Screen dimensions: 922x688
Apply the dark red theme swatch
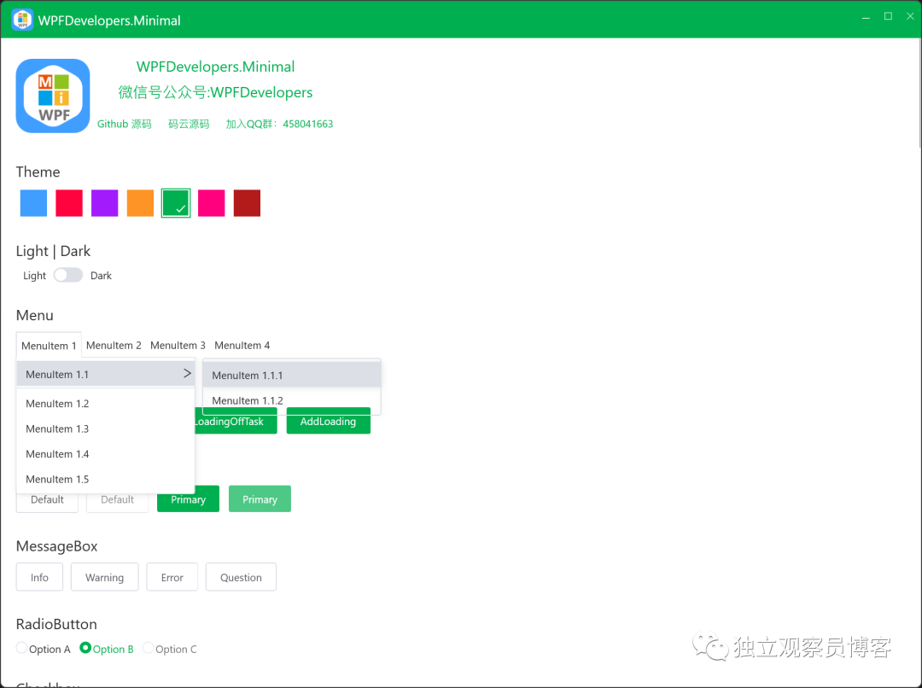[x=247, y=203]
